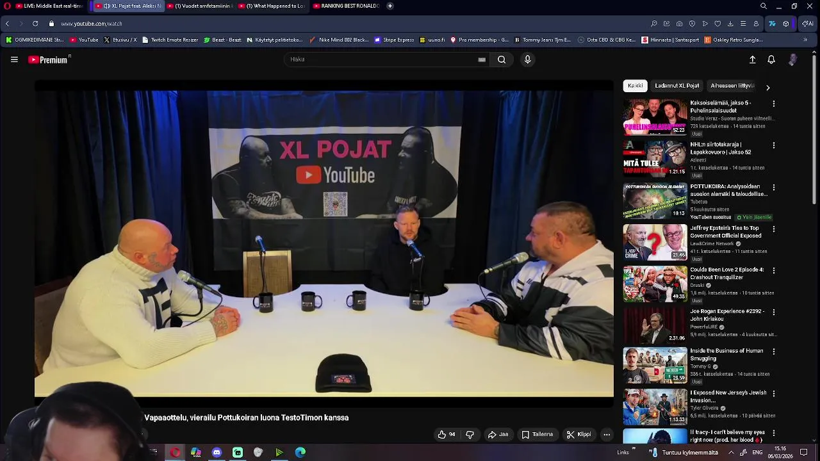The height and width of the screenshot is (461, 820).
Task: Show next filter chips arrow
Action: pos(767,87)
